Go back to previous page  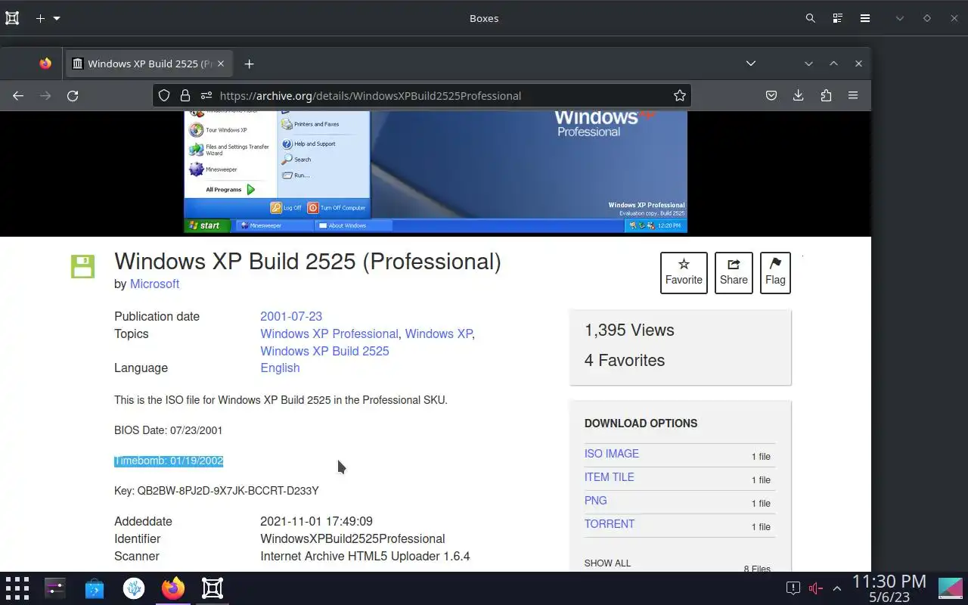[18, 95]
